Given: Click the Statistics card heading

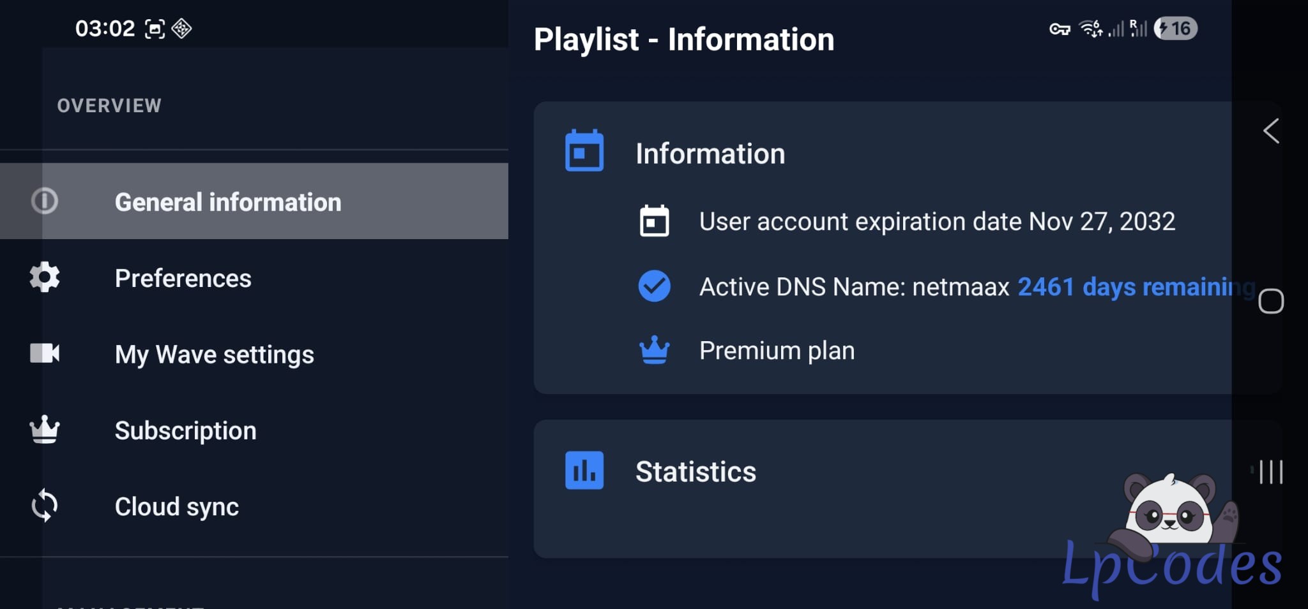Looking at the screenshot, I should [x=695, y=472].
